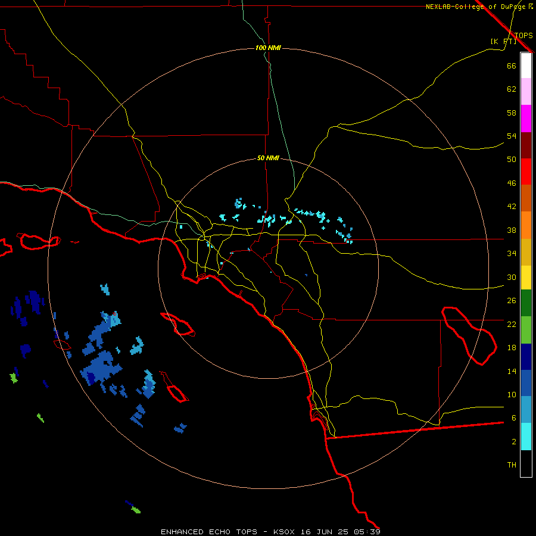
Task: Click the medium blue legend swatch
Action: pos(526,383)
